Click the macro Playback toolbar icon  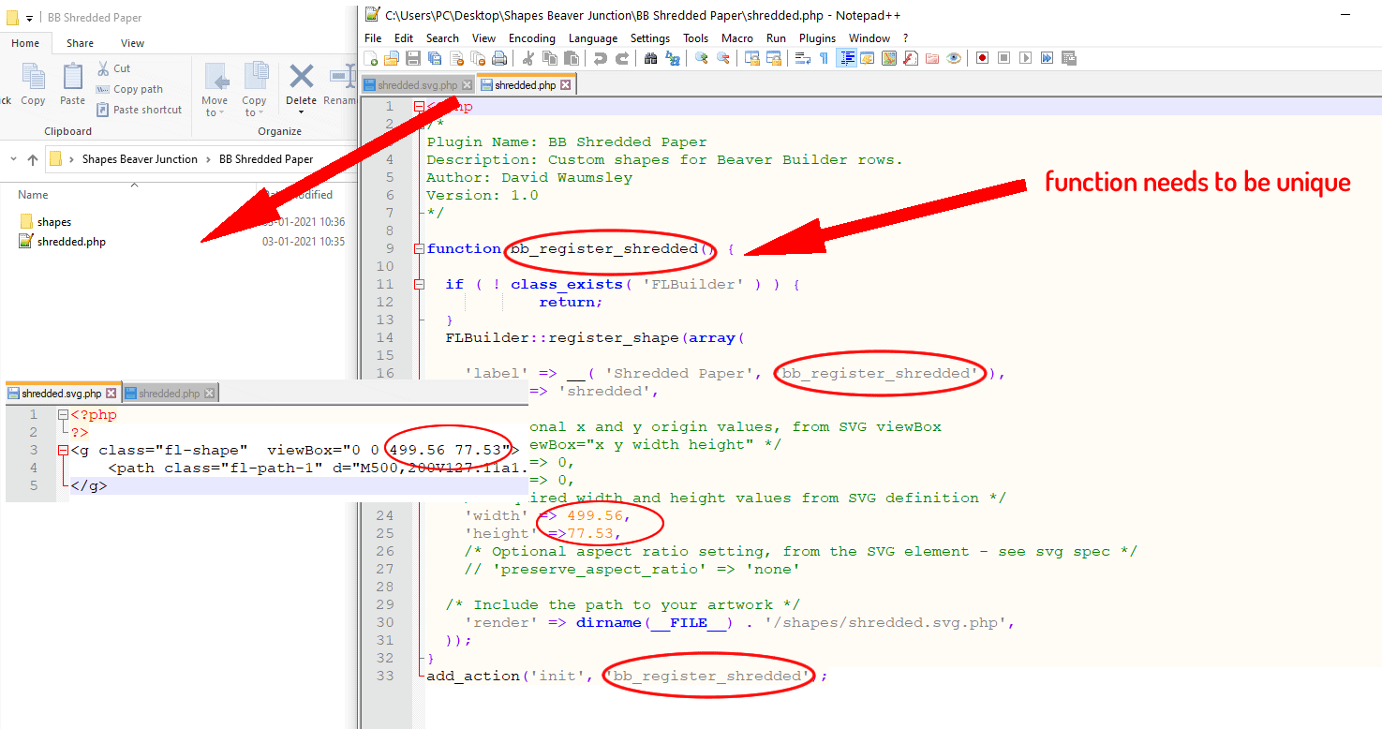coord(1025,58)
